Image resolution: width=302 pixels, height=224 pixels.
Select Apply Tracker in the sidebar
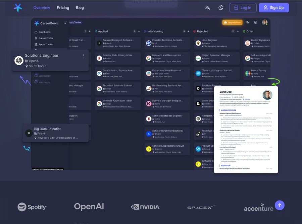(45, 44)
